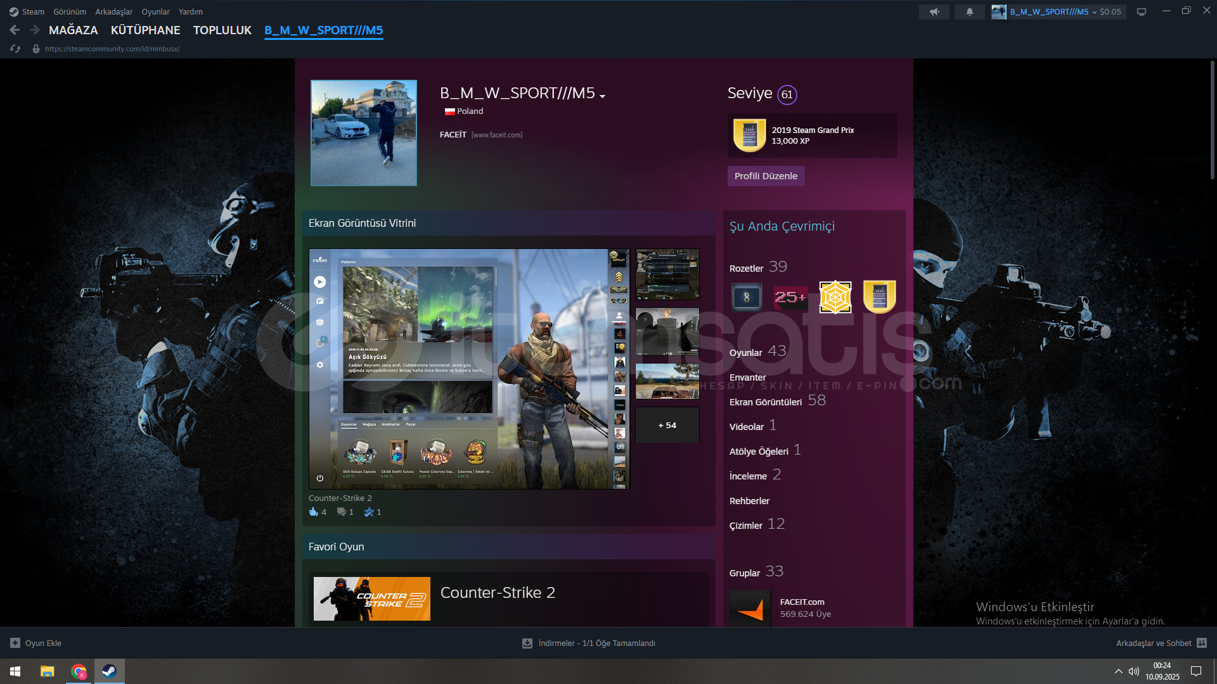
Task: Open the Rehberler link
Action: coord(749,501)
